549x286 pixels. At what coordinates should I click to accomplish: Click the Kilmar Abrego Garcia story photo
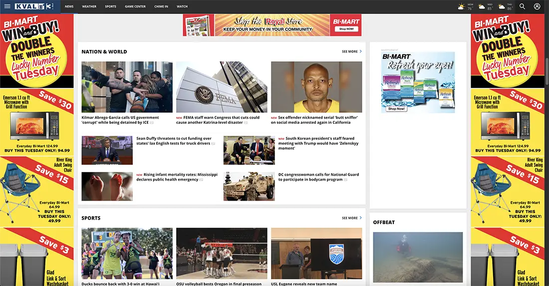[127, 87]
